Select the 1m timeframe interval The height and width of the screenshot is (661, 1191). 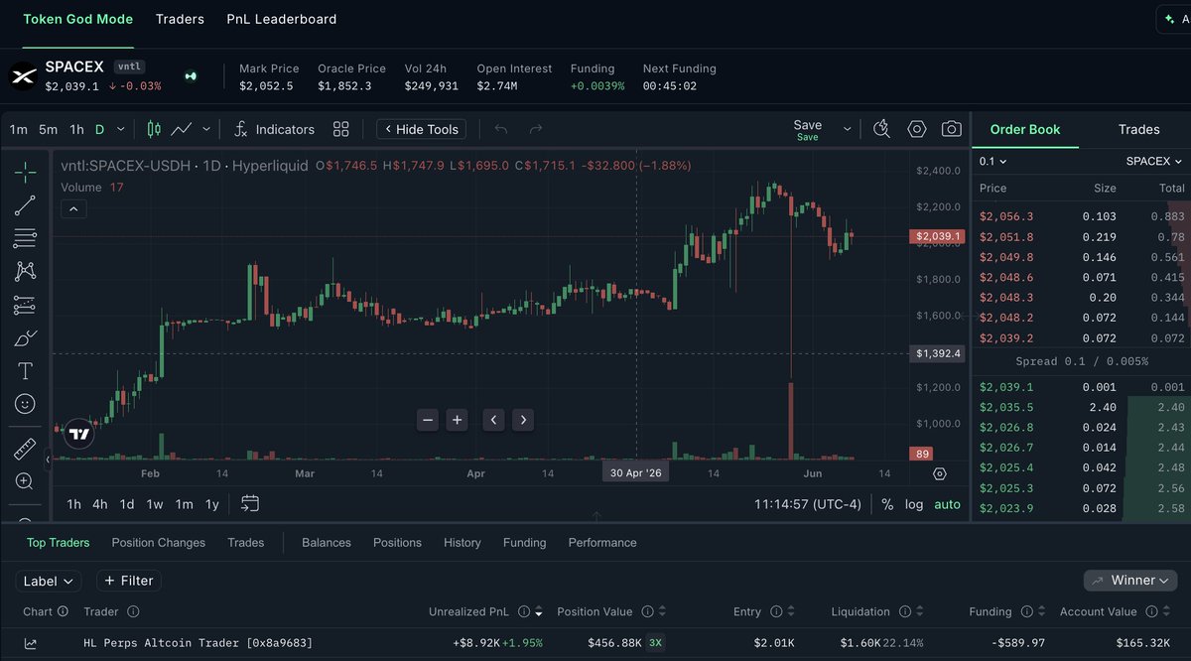click(19, 129)
